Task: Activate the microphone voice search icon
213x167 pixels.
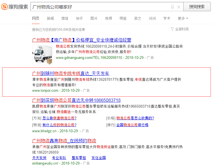Action: [172, 7]
